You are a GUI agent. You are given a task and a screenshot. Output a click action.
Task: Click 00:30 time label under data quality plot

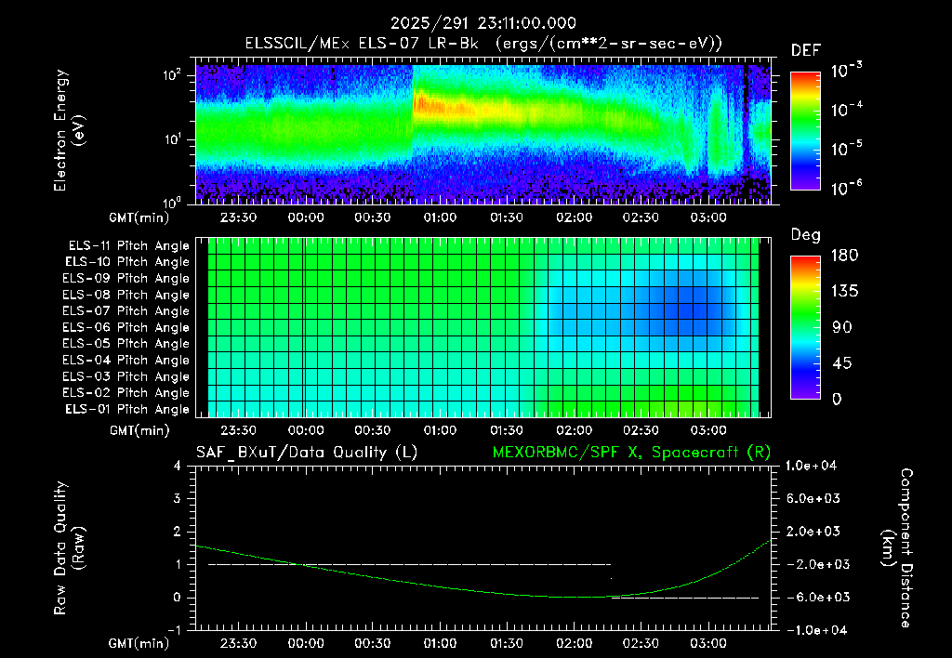[x=372, y=643]
